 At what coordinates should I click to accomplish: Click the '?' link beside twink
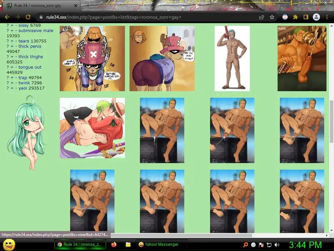[x=8, y=83]
